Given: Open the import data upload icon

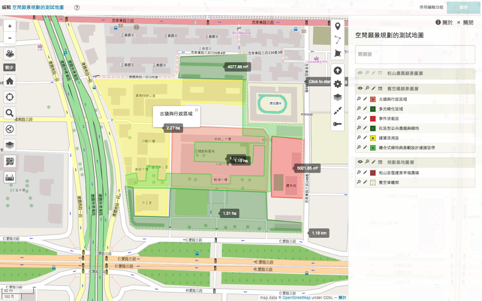Looking at the screenshot, I should 337,70.
